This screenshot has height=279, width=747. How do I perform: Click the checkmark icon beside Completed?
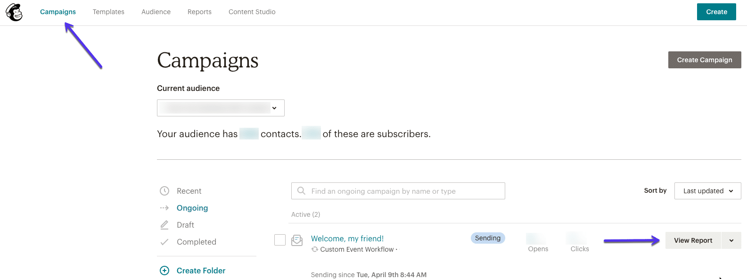point(164,242)
